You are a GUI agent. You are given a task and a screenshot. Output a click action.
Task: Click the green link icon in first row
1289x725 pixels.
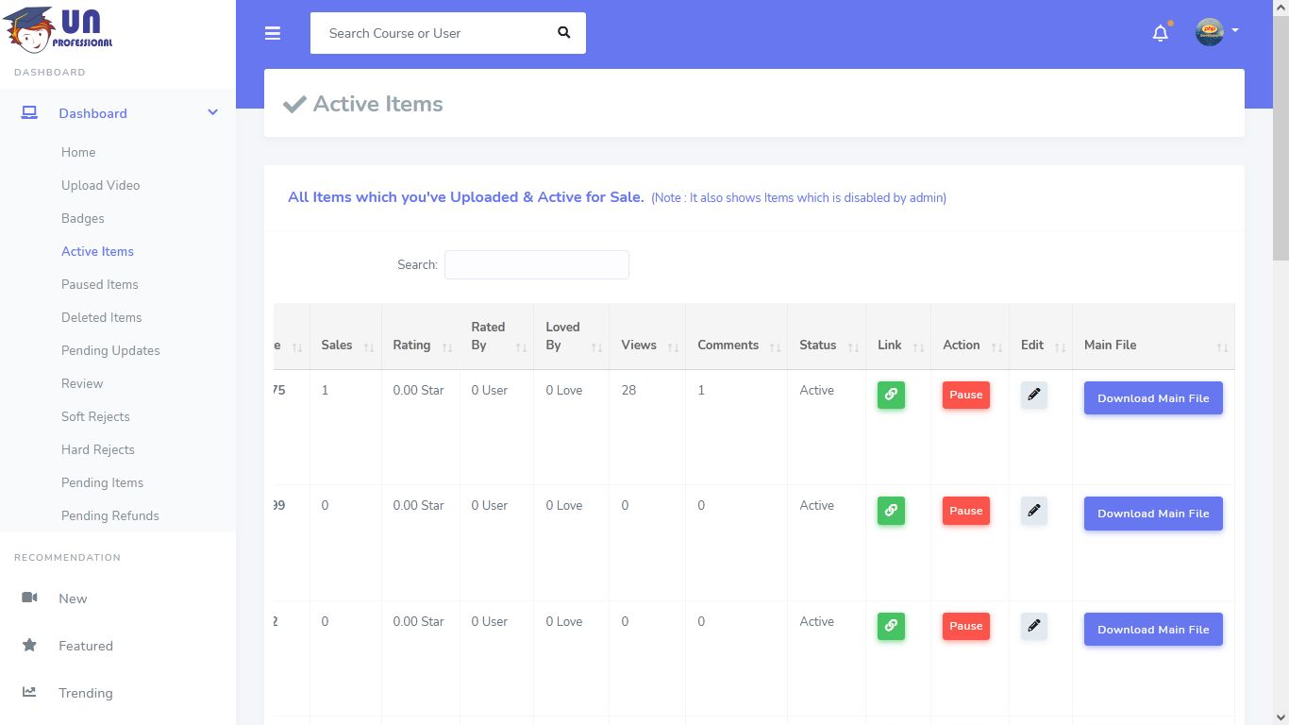pyautogui.click(x=891, y=395)
